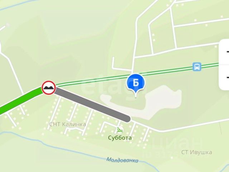Click junction of white road above Б marker
Image resolution: width=229 pixels, height=172 pixels.
134,57
